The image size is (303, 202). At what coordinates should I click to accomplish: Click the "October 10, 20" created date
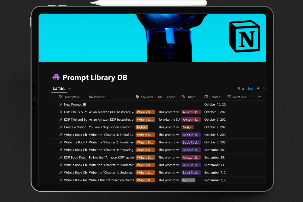tap(215, 105)
